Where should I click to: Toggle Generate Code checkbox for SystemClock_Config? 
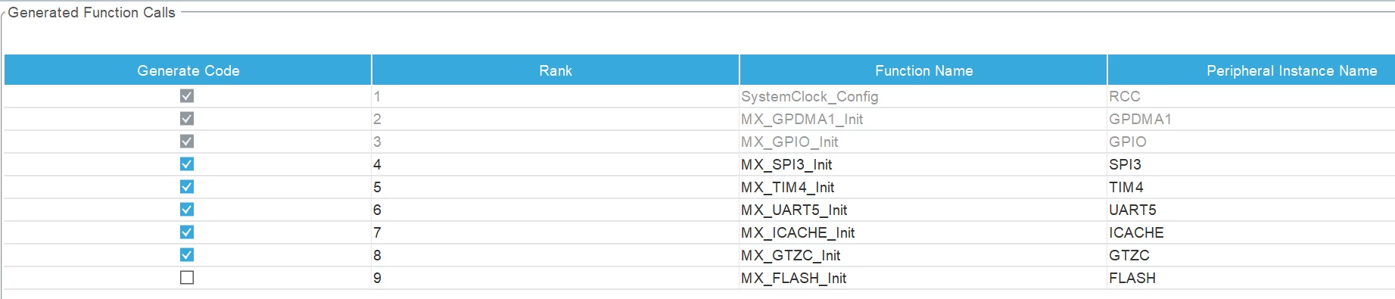[x=187, y=96]
